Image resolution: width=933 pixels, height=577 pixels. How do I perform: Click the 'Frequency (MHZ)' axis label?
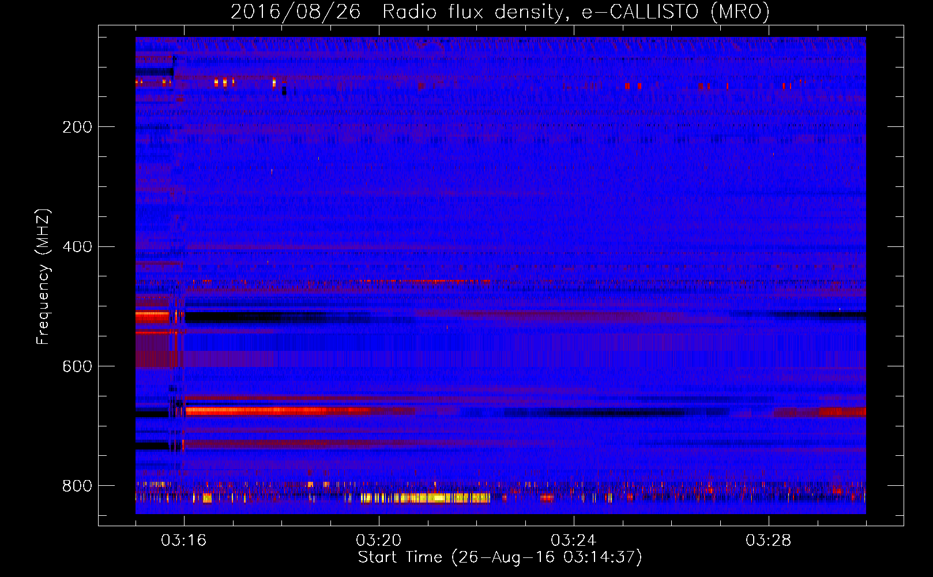click(x=43, y=277)
